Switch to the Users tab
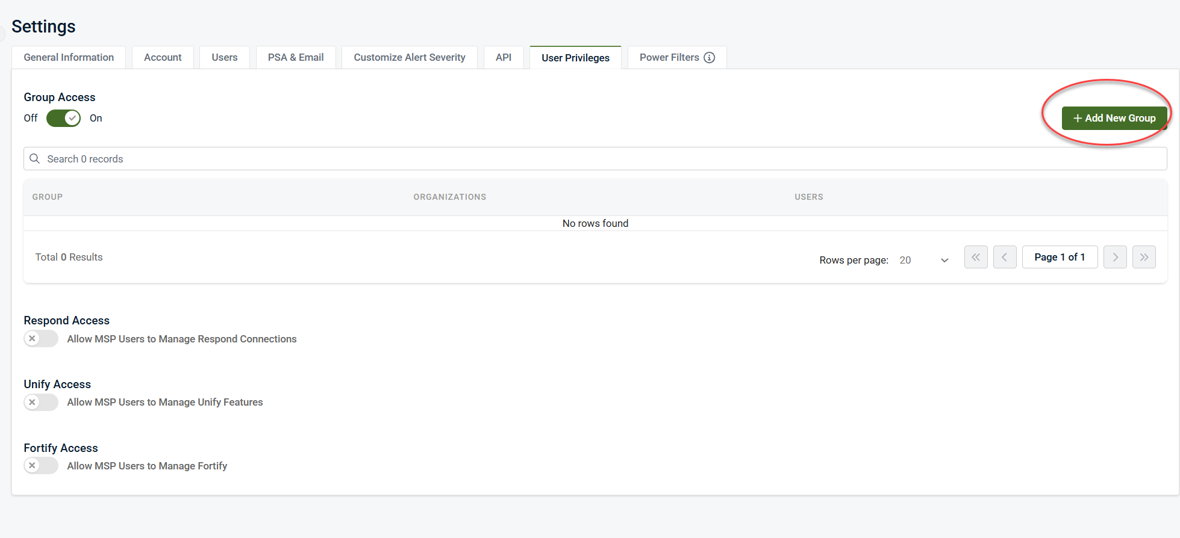 [224, 58]
